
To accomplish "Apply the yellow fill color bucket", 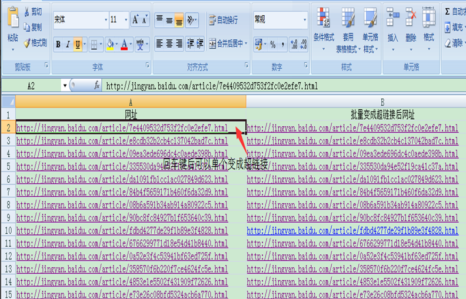I will pos(110,45).
